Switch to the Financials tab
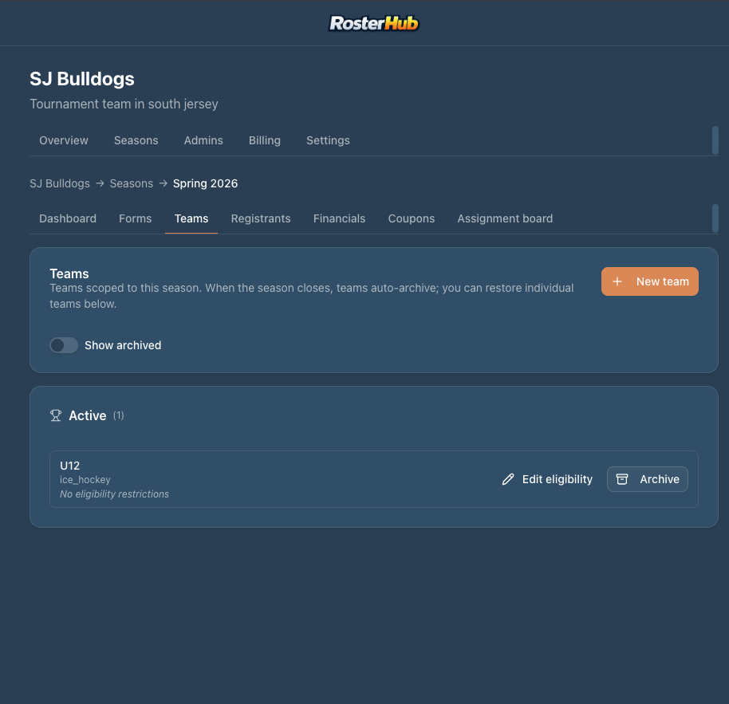The height and width of the screenshot is (704, 729). (340, 218)
